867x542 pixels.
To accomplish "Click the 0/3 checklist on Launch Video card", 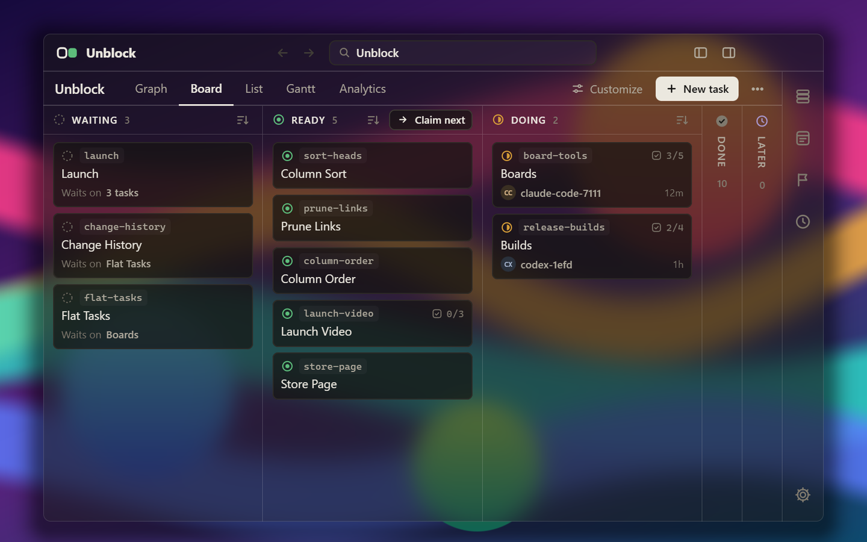I will coord(448,314).
